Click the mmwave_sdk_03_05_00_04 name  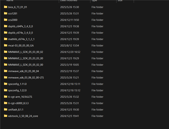pos(24,71)
